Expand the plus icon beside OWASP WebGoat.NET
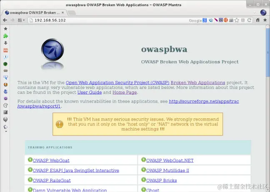The width and height of the screenshot is (270, 192). click(144, 160)
